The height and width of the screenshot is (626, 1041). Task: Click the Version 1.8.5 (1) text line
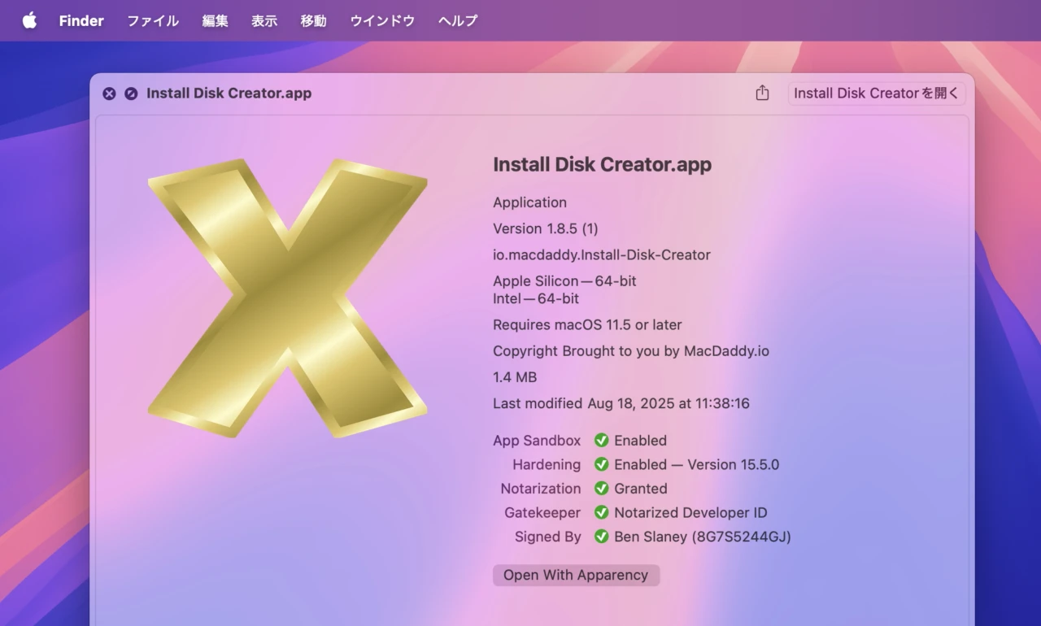click(545, 228)
